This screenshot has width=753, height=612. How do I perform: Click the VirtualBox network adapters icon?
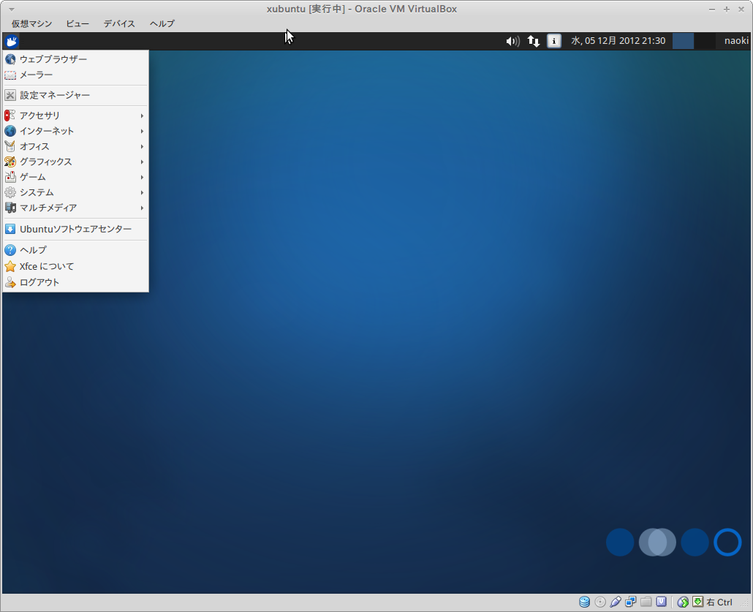(631, 602)
